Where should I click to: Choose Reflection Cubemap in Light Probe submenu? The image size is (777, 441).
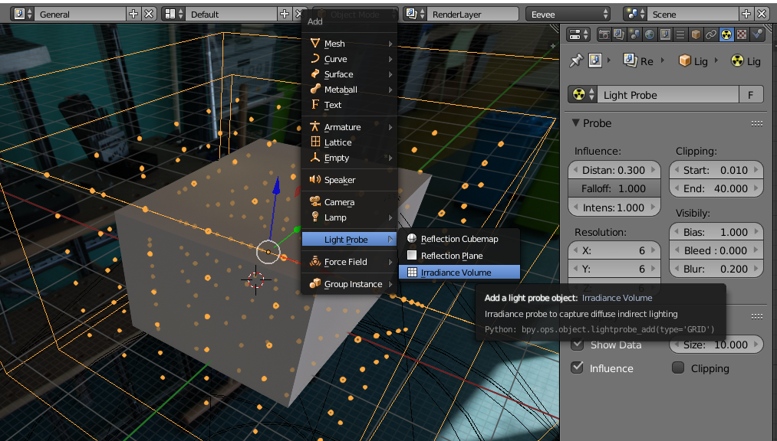pos(459,239)
